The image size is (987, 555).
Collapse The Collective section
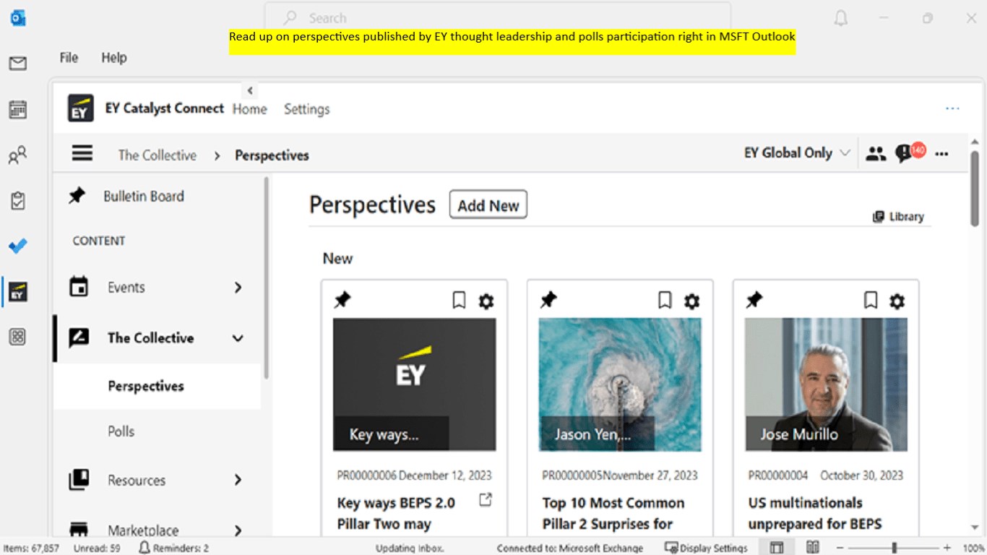click(x=238, y=338)
